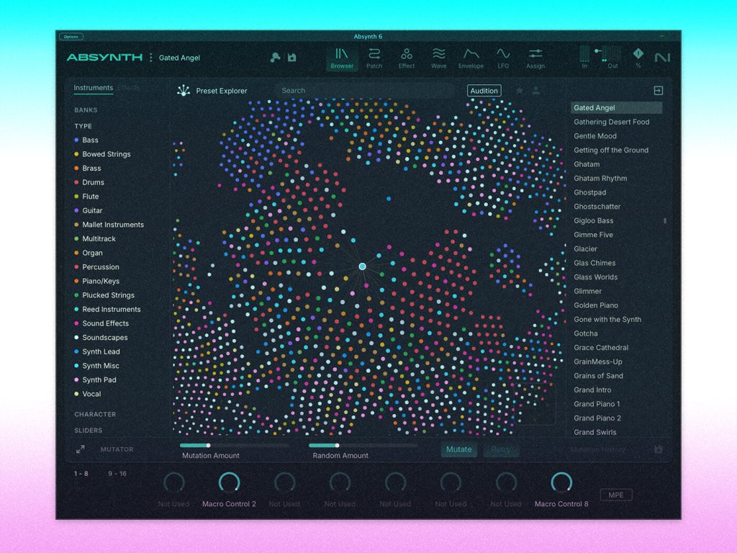
Task: Adjust the Random Amount slider
Action: [363, 445]
